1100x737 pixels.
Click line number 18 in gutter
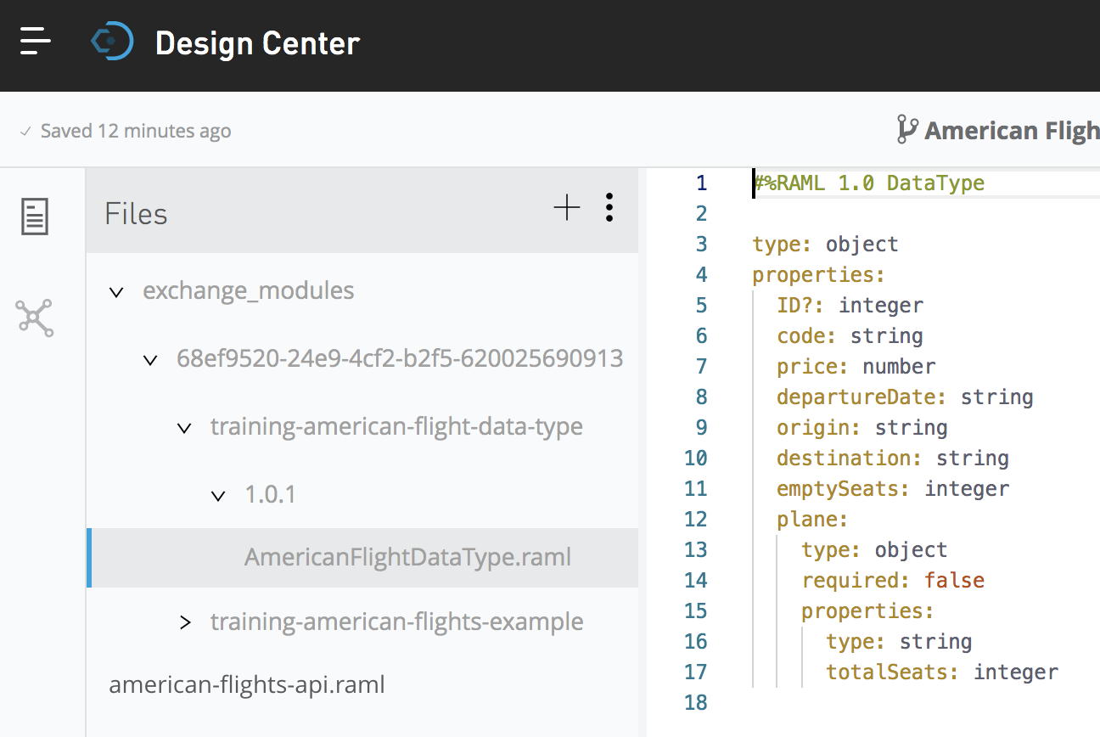695,703
